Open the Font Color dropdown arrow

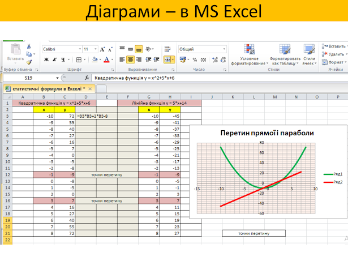click(x=112, y=59)
